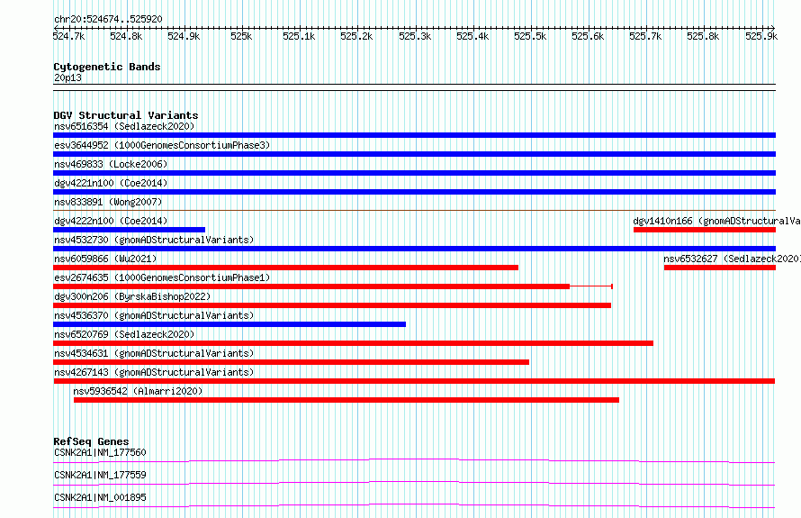
Task: Click the thin brown line under nsv833891
Action: tap(414, 210)
